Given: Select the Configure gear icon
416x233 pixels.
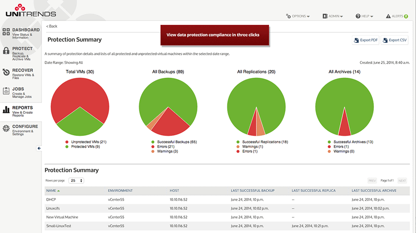Looking at the screenshot, I should click(x=6, y=128).
